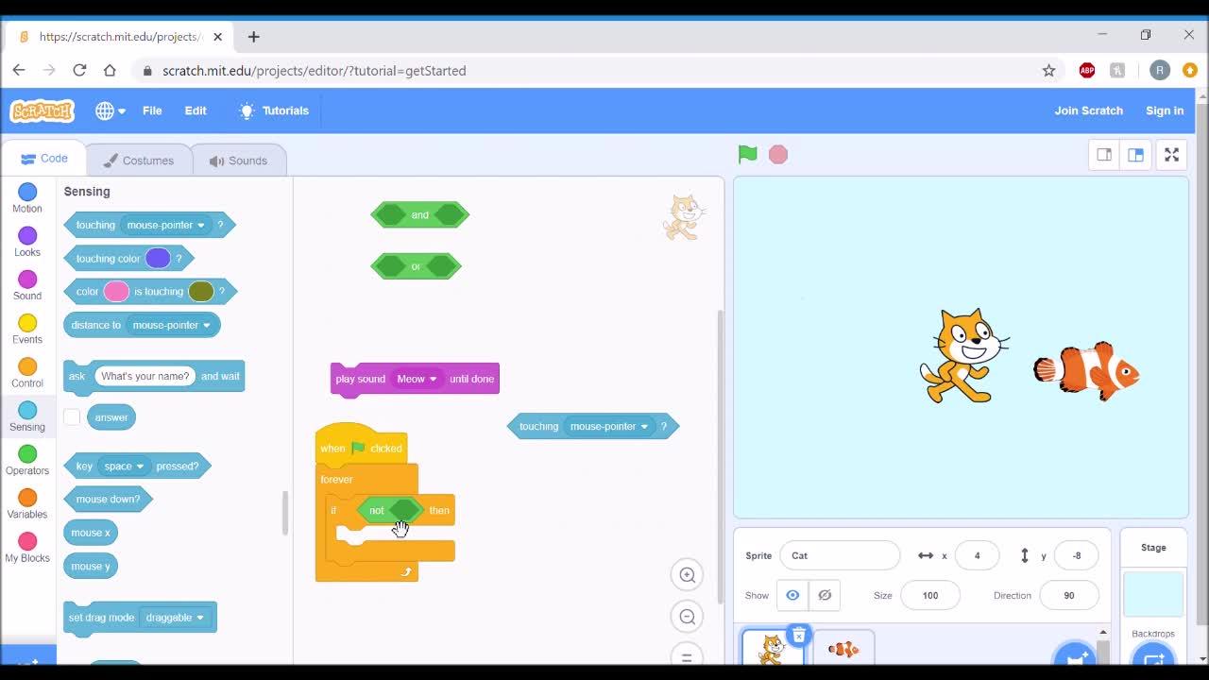Toggle the answer reporter checkbox
This screenshot has height=680, width=1209.
coord(72,416)
